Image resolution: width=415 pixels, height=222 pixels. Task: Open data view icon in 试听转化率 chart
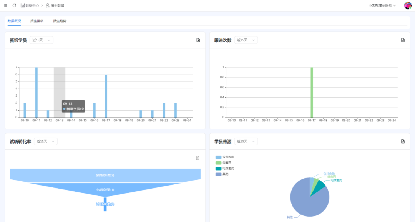(198, 158)
